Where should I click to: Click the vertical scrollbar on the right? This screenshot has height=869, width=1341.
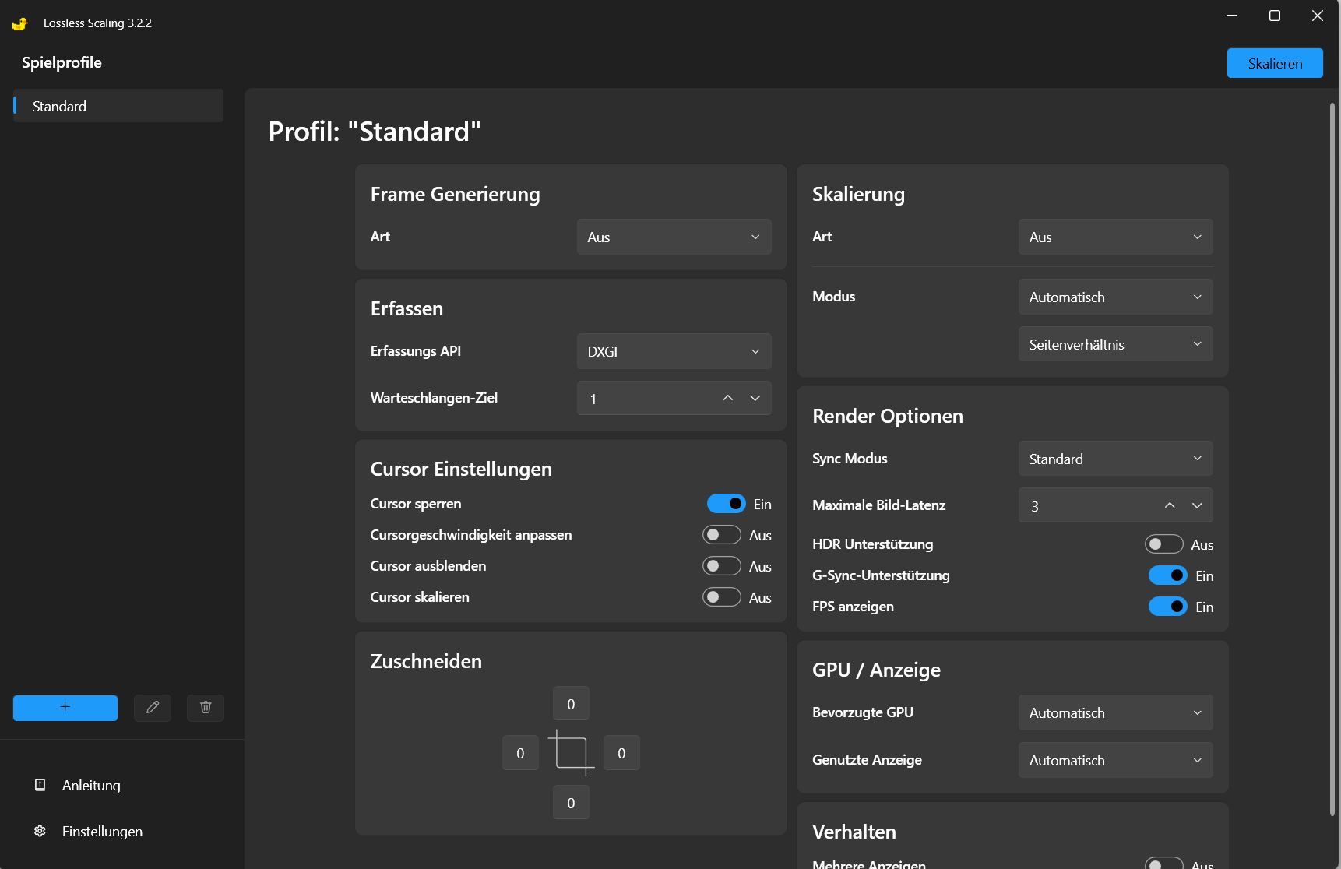[x=1332, y=459]
